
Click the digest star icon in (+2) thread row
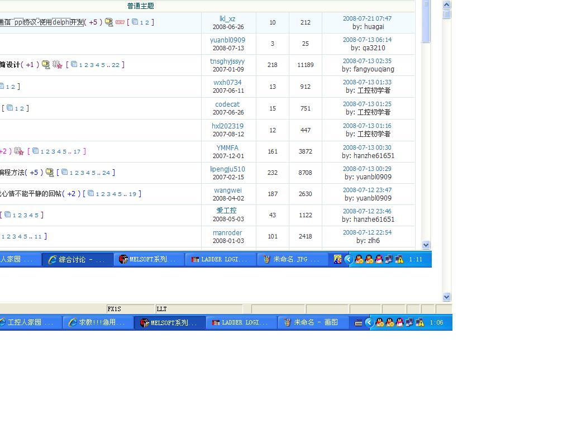pyautogui.click(x=19, y=151)
